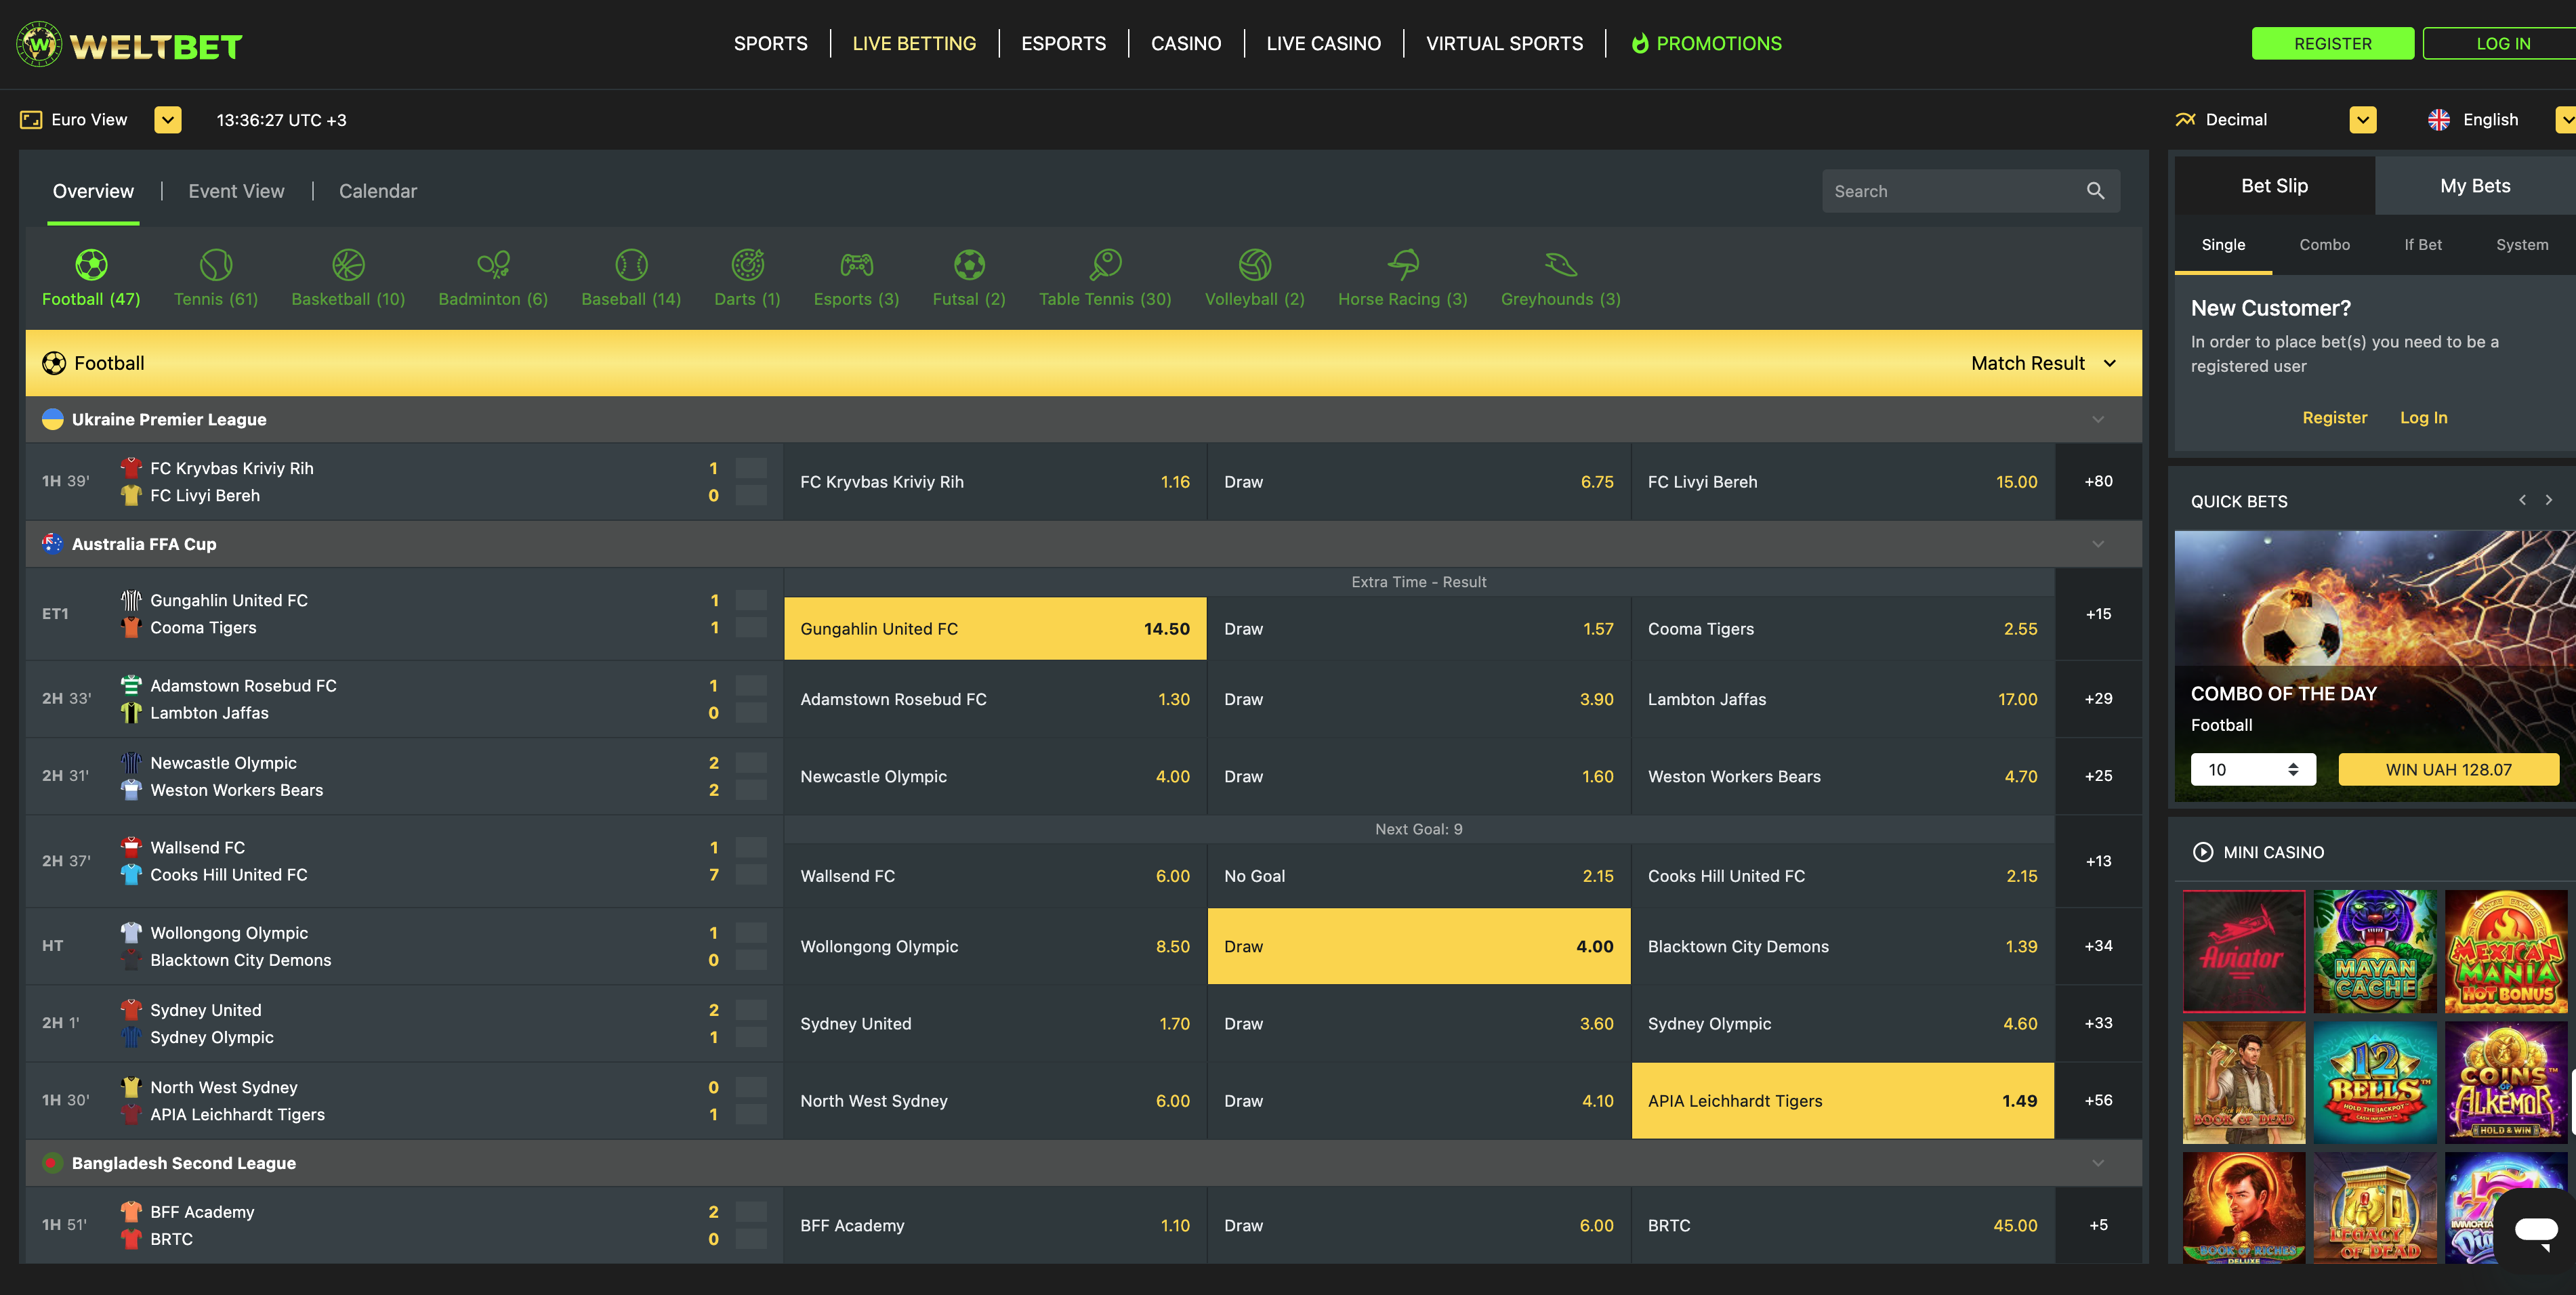
Task: Open the 12 Bells game thumbnail
Action: 2375,1083
